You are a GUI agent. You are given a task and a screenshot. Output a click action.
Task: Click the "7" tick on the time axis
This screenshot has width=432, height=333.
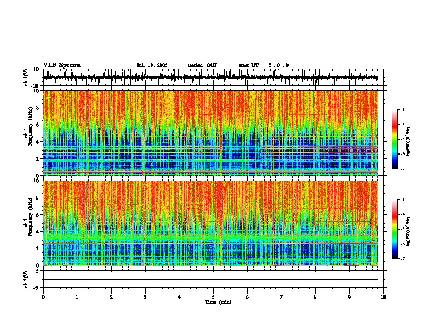[281, 297]
